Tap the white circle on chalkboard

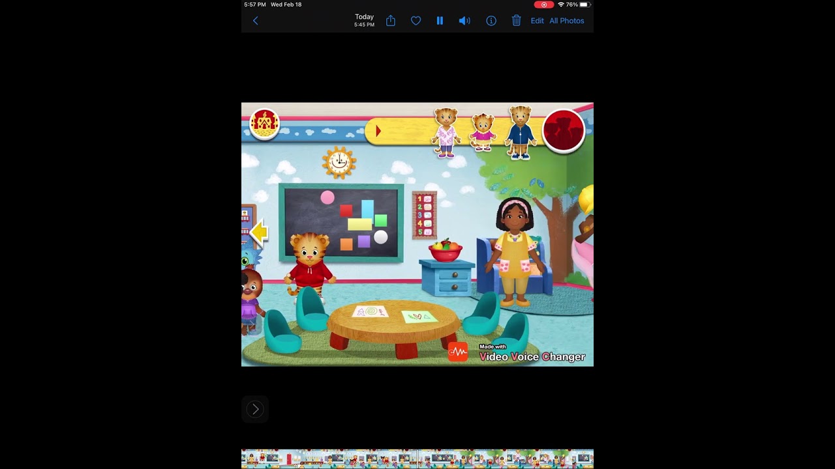click(381, 237)
